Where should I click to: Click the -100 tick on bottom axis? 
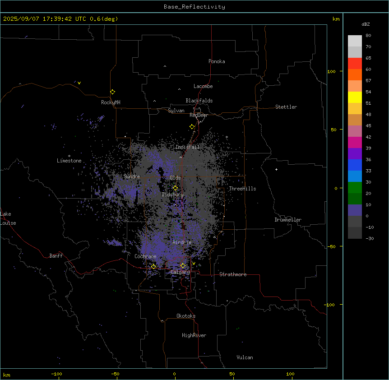click(x=56, y=374)
